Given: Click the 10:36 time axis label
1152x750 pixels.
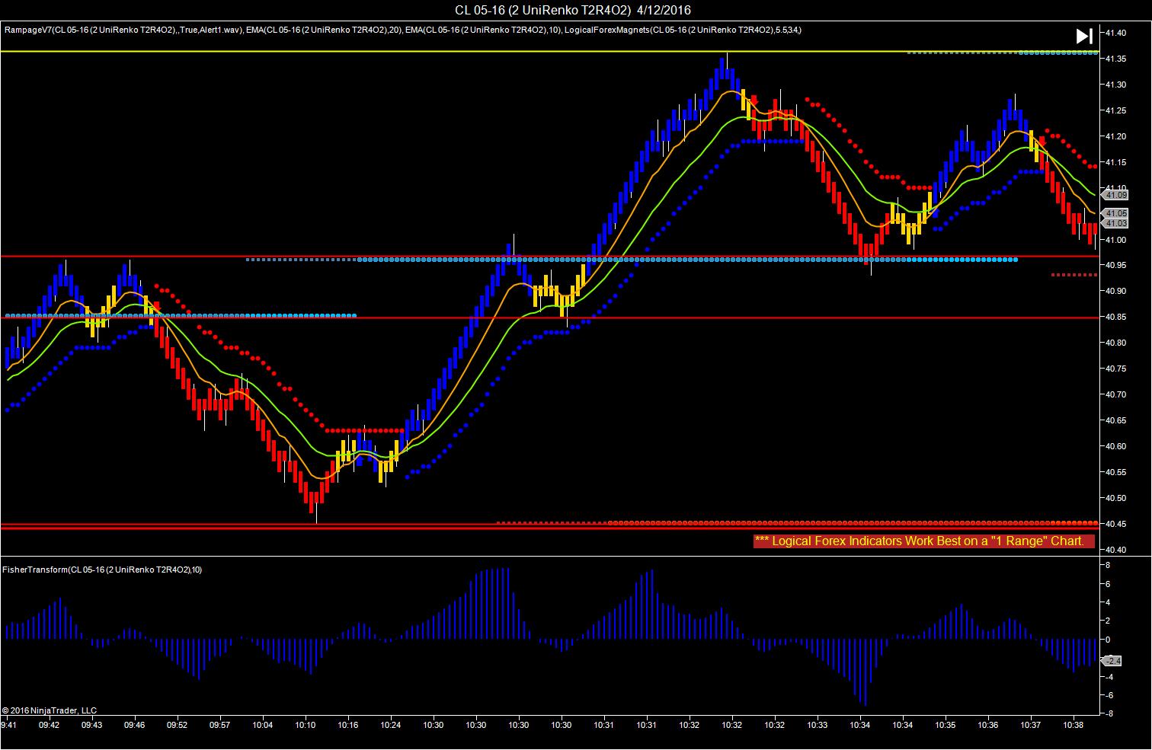Looking at the screenshot, I should coord(988,726).
